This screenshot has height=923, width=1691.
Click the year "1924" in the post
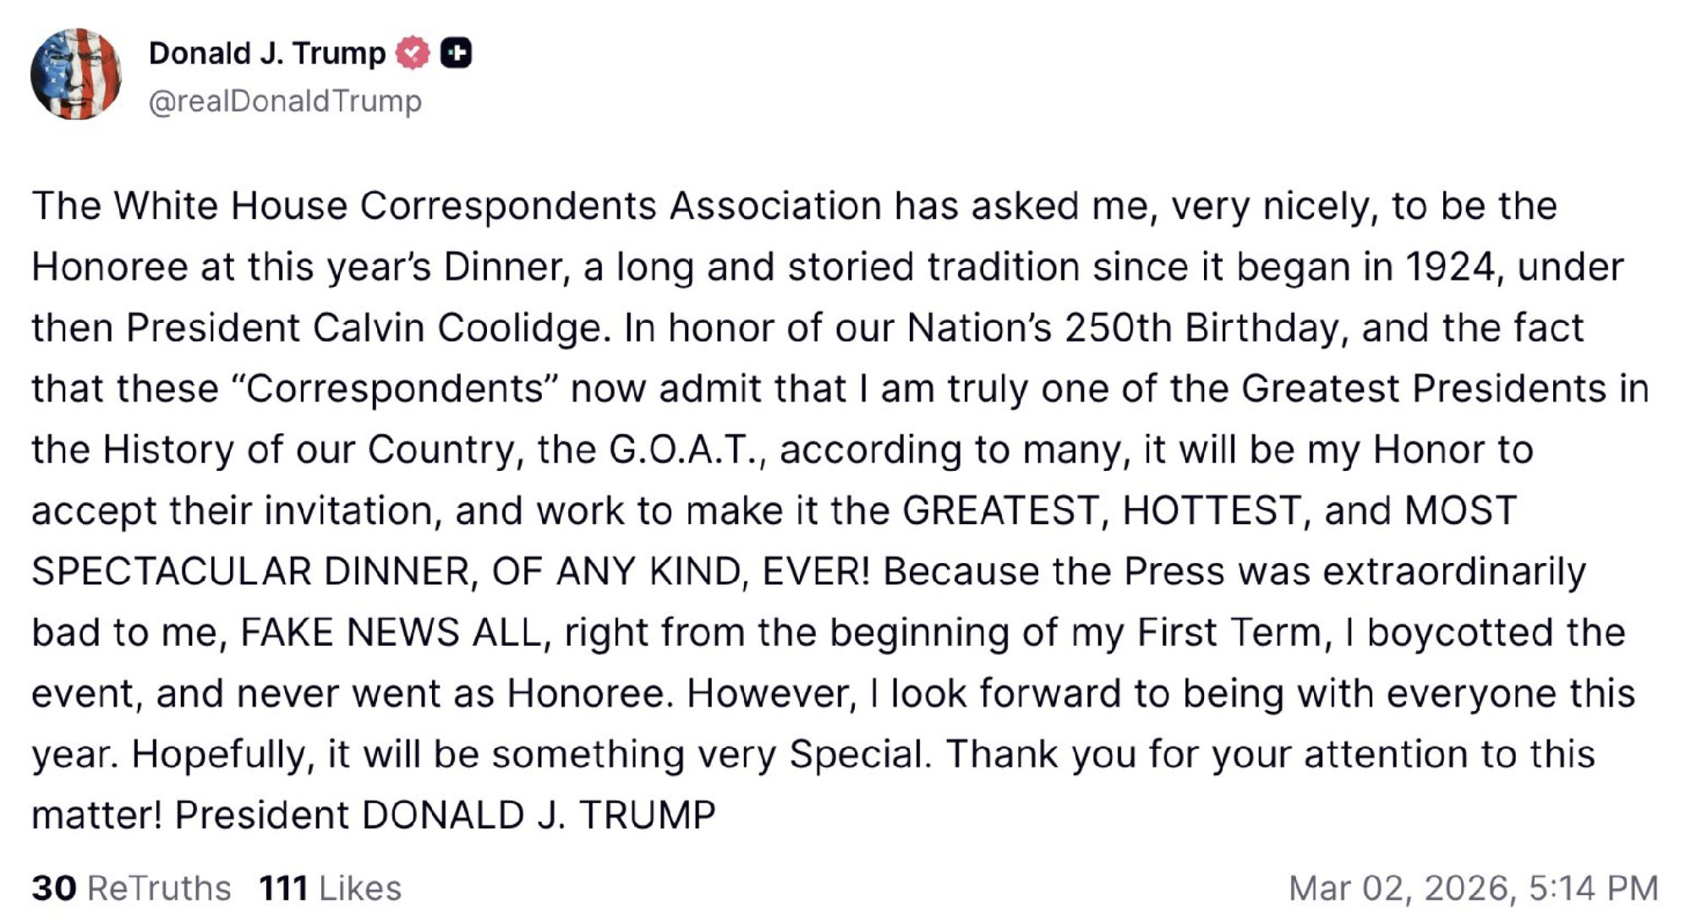[x=1453, y=267]
